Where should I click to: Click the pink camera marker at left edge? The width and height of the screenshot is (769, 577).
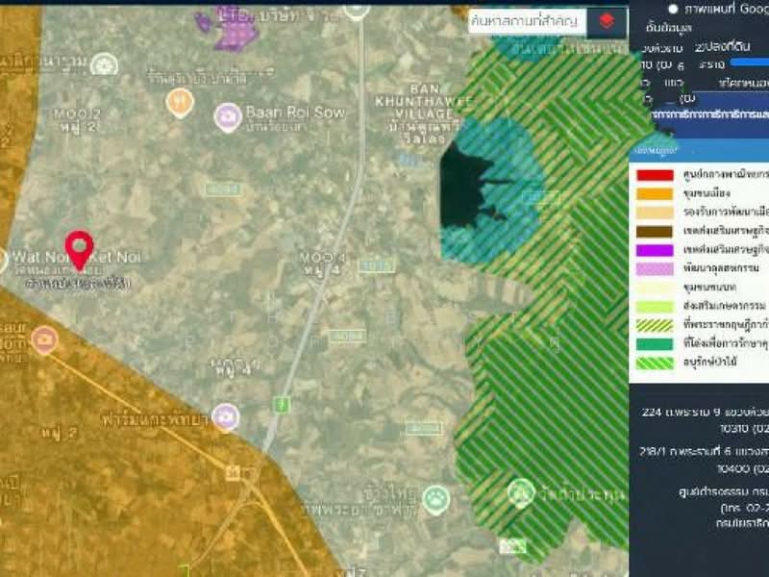43,339
